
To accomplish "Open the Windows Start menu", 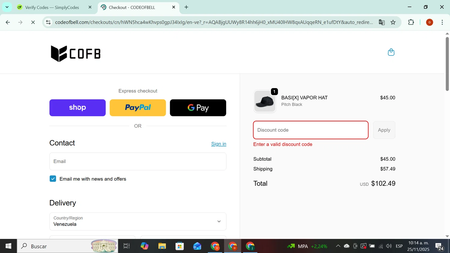I will click(8, 246).
